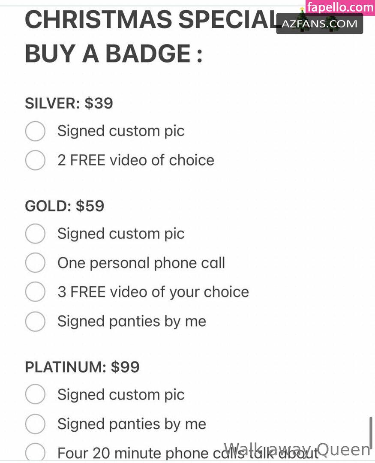Click the AZFANS.COM badge
The width and height of the screenshot is (375, 463).
click(319, 24)
